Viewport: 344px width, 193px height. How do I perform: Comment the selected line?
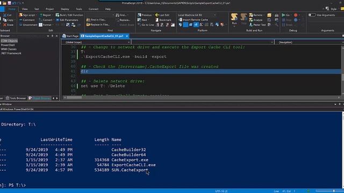[27, 20]
